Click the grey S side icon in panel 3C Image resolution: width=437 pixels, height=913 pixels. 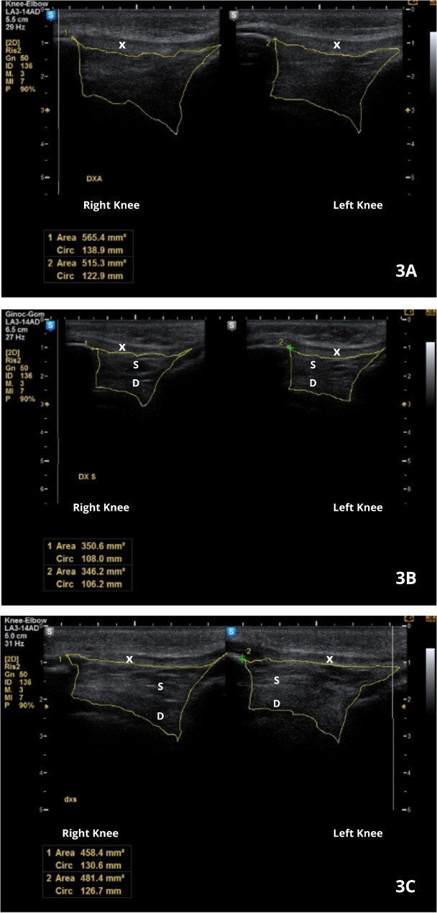click(x=50, y=632)
